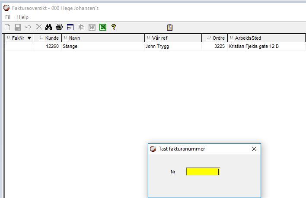The image size is (306, 198).
Task: Select order number 3225 cell
Action: 215,46
